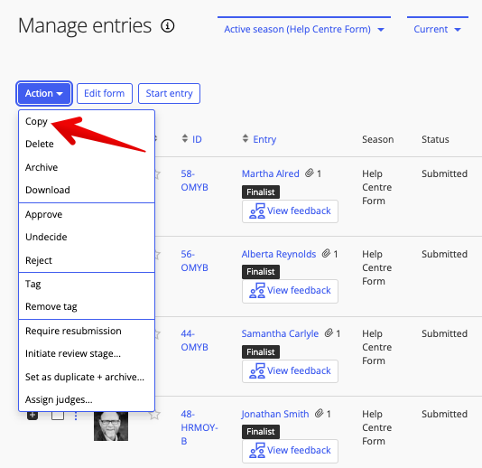The width and height of the screenshot is (482, 468).
Task: Choose Delete from the Action menu
Action: tap(40, 144)
